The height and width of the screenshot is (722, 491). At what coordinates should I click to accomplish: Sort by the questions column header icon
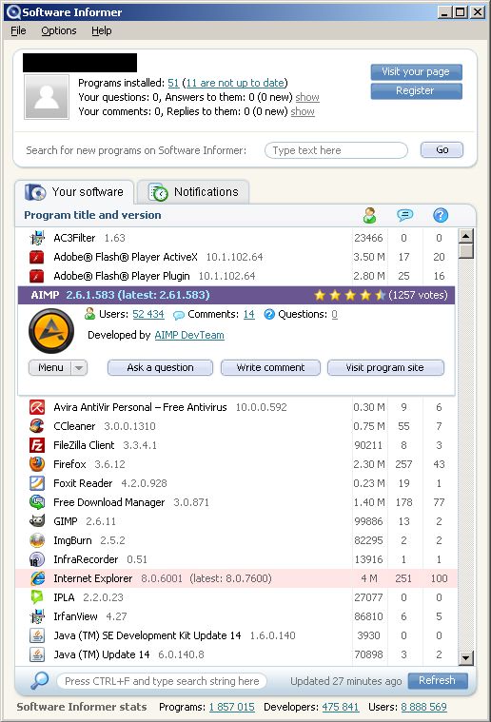coord(441,215)
